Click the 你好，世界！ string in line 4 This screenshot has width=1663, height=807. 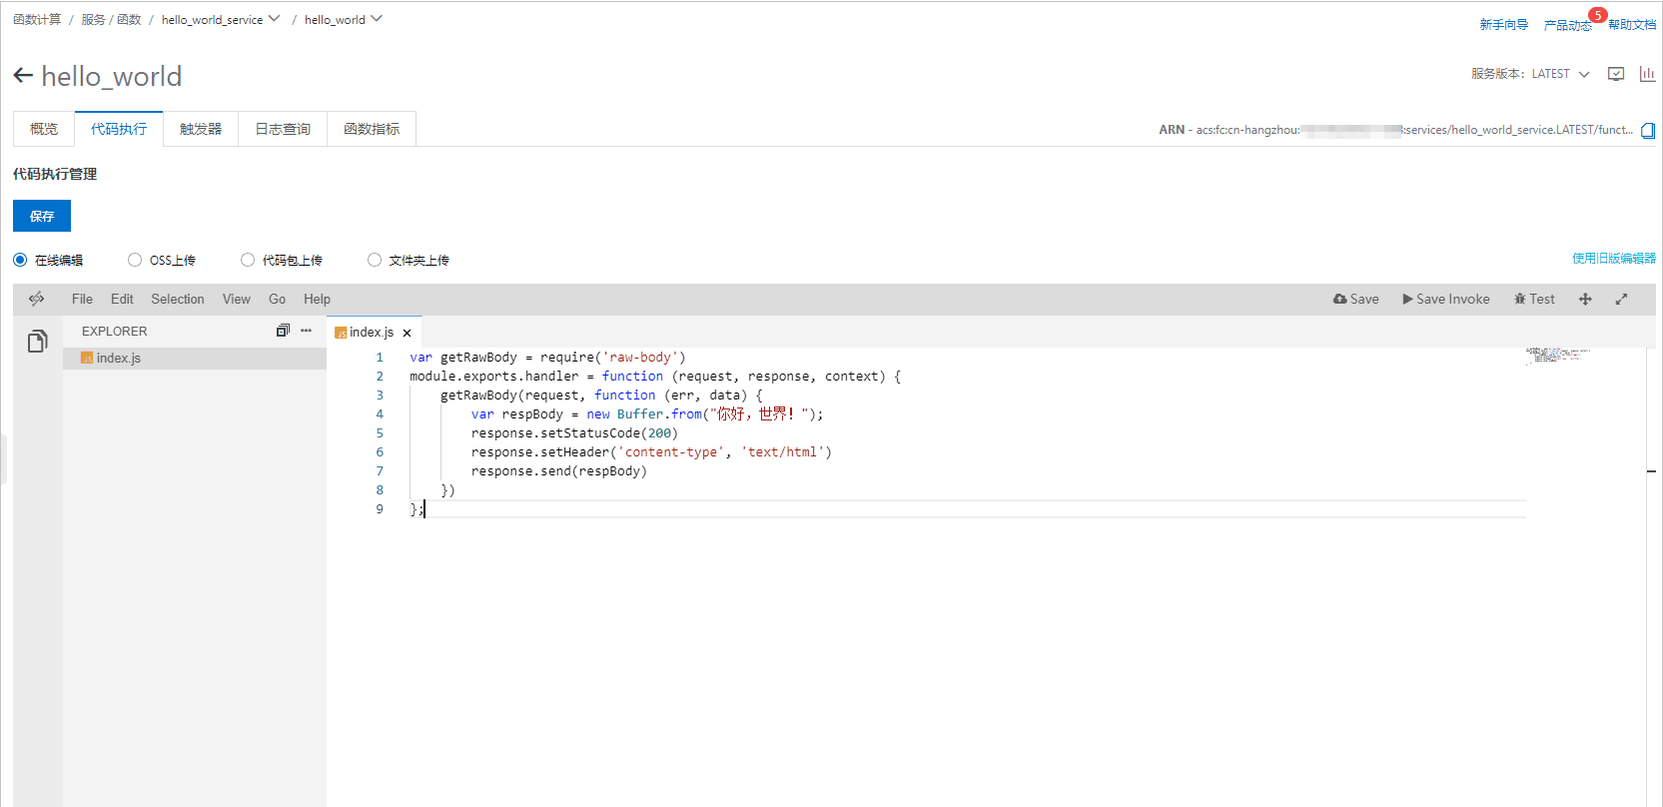[x=759, y=414]
